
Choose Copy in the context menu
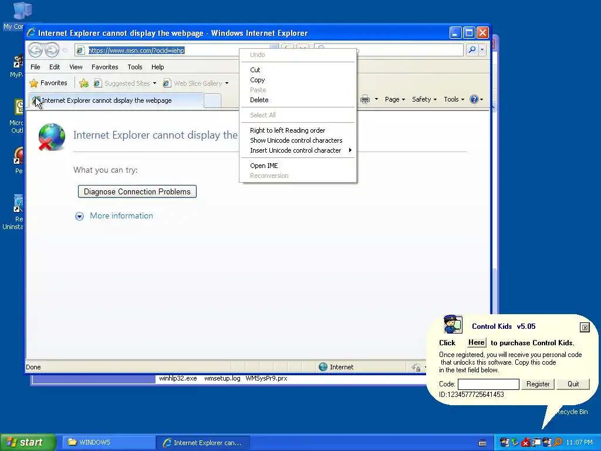(x=298, y=80)
